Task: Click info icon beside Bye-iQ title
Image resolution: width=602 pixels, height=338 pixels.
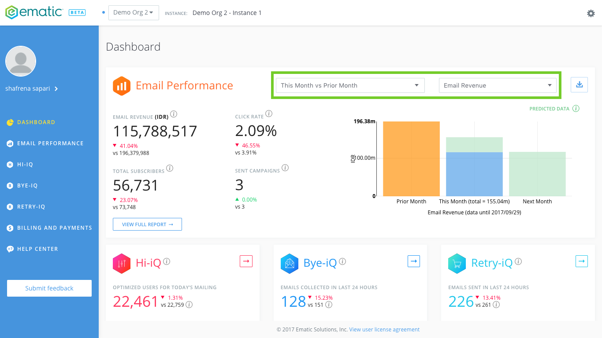Action: coord(342,261)
